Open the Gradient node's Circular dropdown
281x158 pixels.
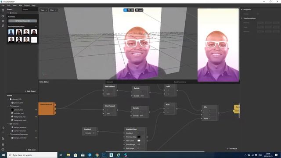click(90, 133)
